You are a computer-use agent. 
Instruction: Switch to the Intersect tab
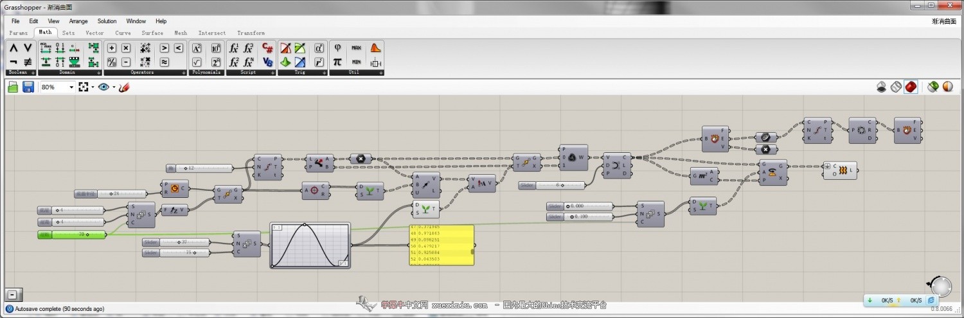pos(212,33)
